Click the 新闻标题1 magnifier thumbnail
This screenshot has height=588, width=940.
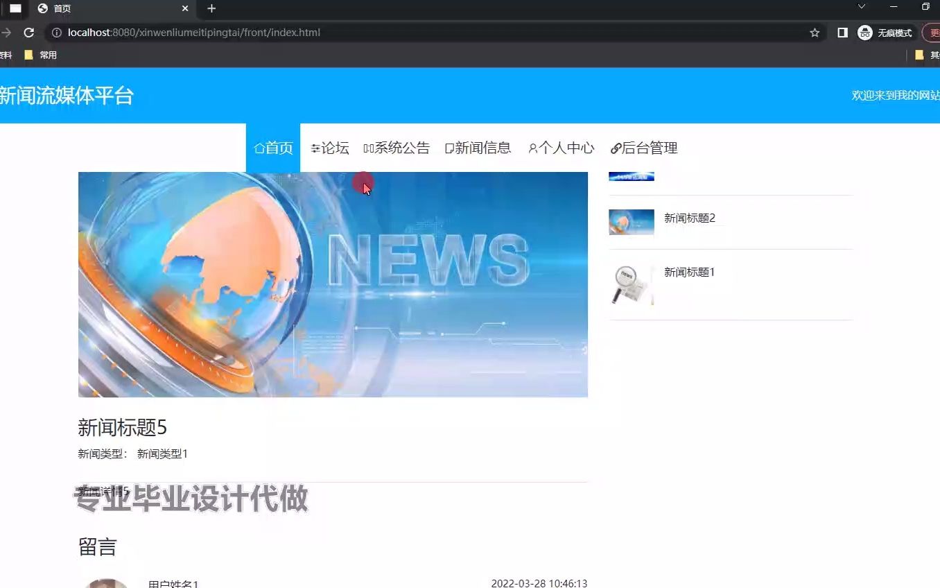[631, 284]
